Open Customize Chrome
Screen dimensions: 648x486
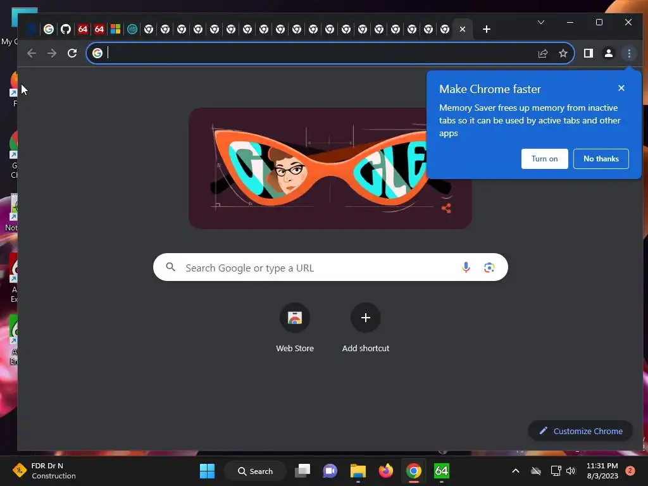point(581,431)
